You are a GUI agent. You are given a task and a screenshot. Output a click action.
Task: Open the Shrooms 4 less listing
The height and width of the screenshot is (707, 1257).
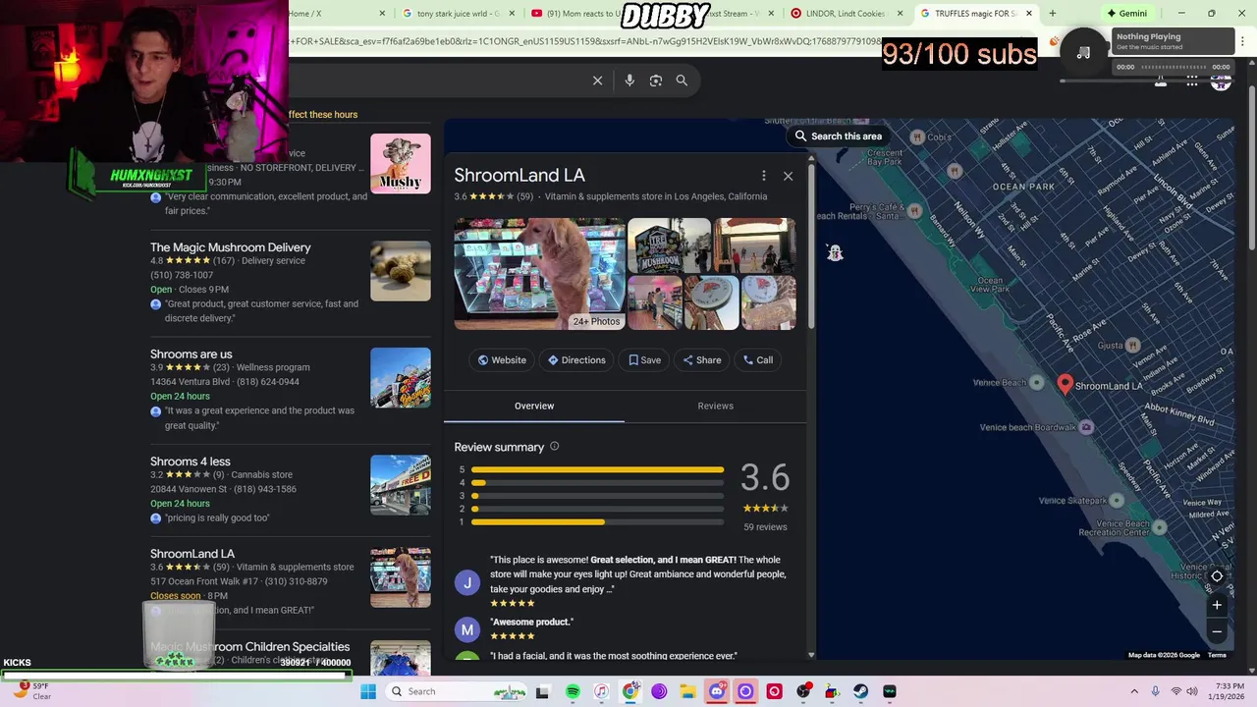click(x=191, y=462)
